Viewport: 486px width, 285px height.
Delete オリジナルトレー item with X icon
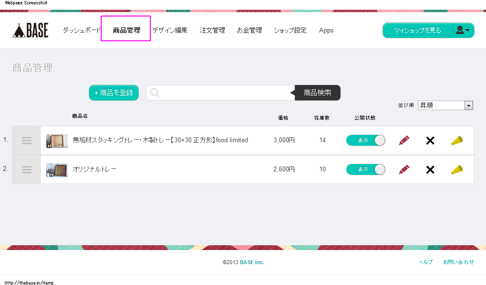430,169
